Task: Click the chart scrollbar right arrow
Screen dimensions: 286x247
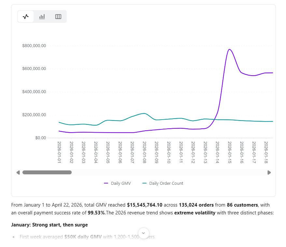Action: [269, 172]
